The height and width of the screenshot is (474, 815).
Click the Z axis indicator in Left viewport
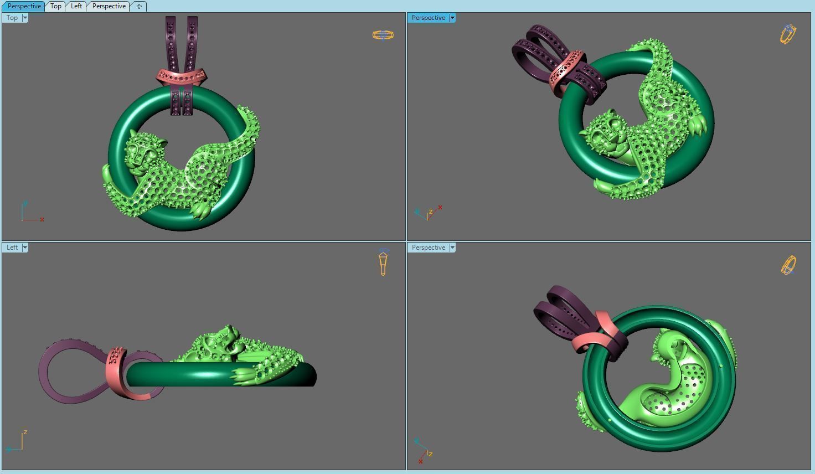click(x=17, y=441)
